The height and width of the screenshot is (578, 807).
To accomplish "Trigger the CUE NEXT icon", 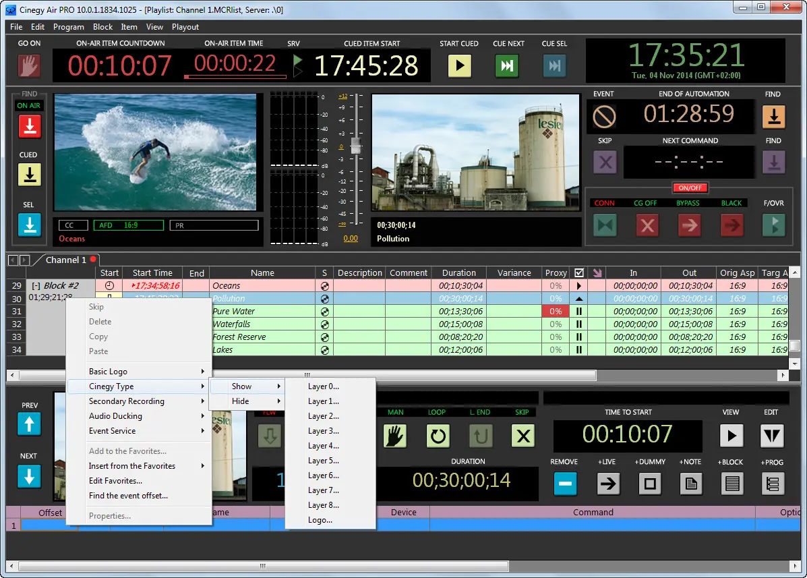I will click(507, 65).
